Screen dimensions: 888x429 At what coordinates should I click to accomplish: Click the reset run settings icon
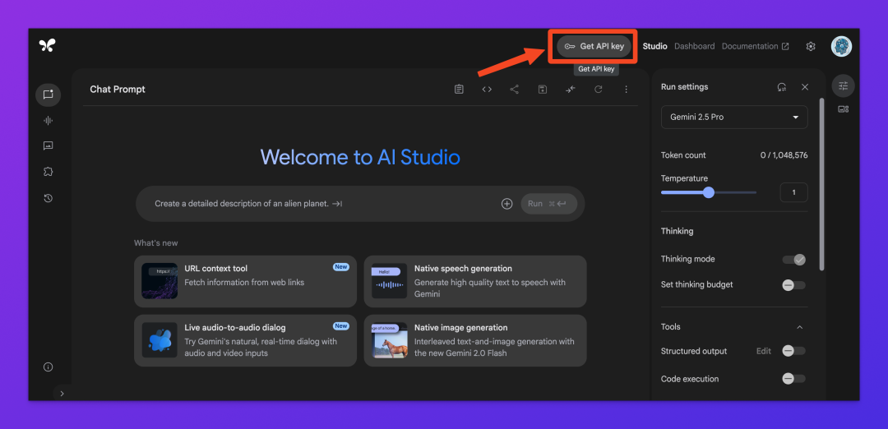(x=782, y=87)
